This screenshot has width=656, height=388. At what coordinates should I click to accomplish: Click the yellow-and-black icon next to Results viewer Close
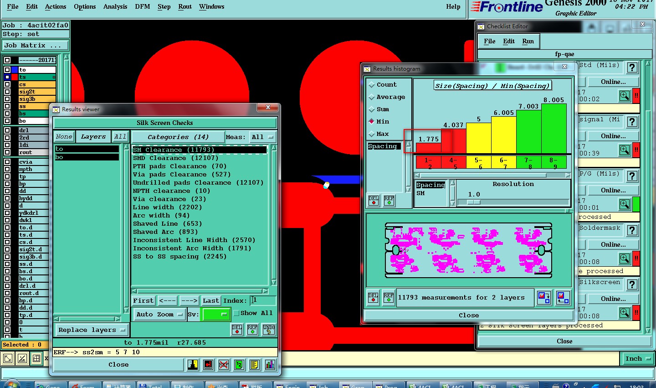(x=193, y=365)
